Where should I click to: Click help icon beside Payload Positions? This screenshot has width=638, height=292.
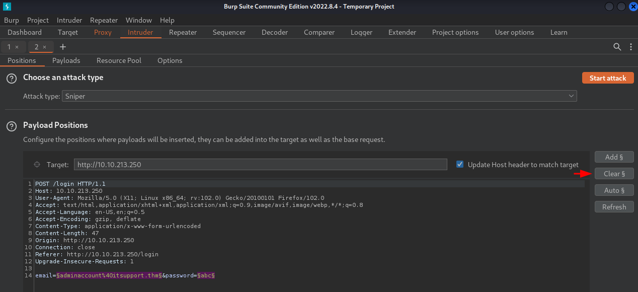tap(11, 126)
